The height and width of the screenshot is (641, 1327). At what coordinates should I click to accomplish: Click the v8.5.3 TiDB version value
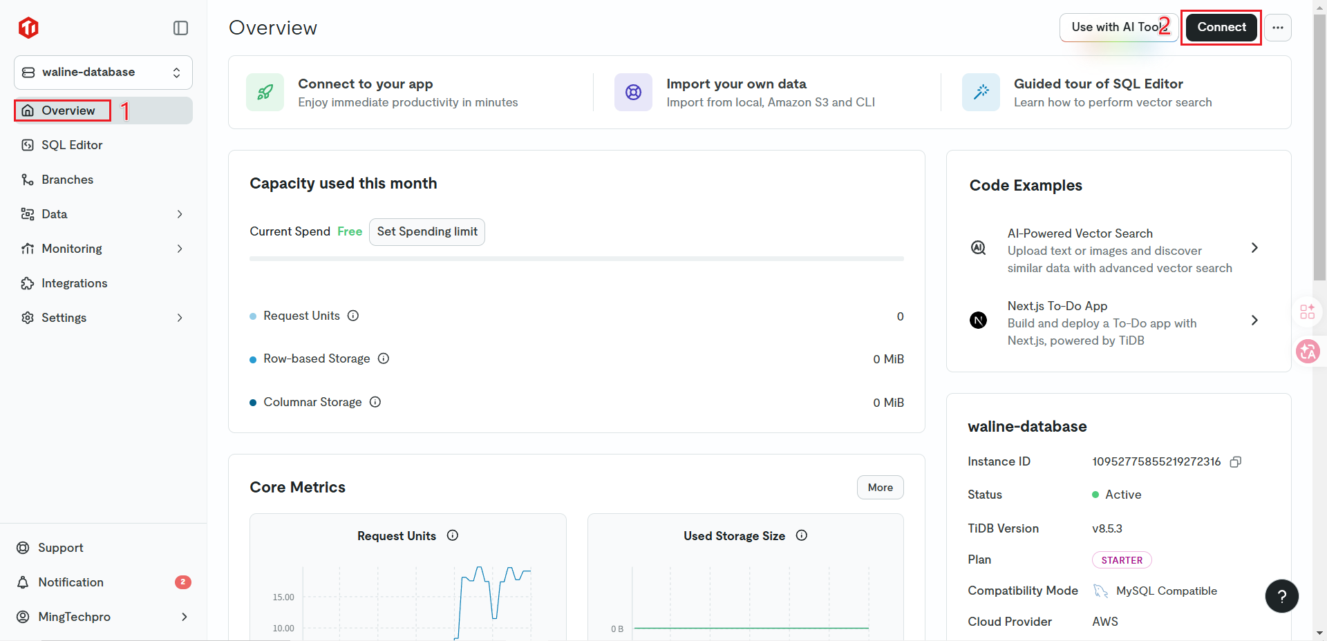(1107, 528)
